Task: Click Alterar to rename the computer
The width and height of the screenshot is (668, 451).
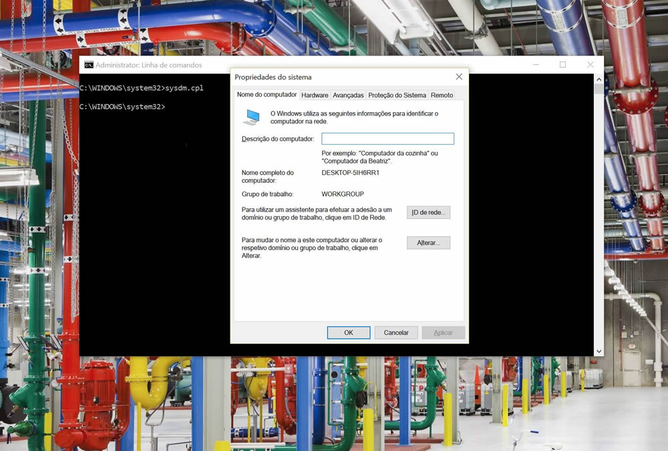Action: (428, 243)
